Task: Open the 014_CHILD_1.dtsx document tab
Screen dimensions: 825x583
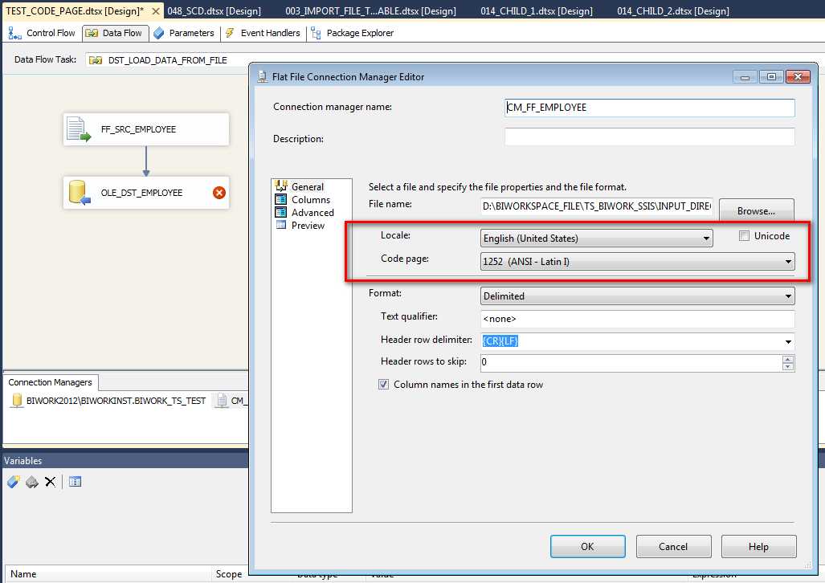Action: [536, 11]
